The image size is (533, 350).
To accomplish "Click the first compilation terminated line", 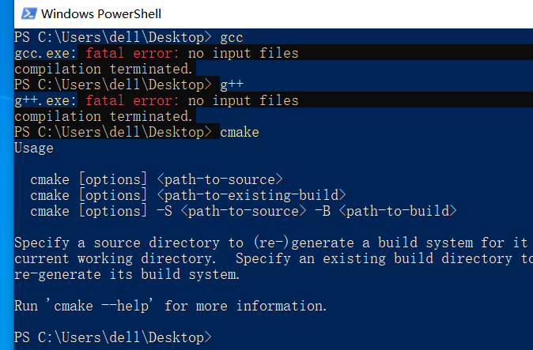I will tap(104, 69).
